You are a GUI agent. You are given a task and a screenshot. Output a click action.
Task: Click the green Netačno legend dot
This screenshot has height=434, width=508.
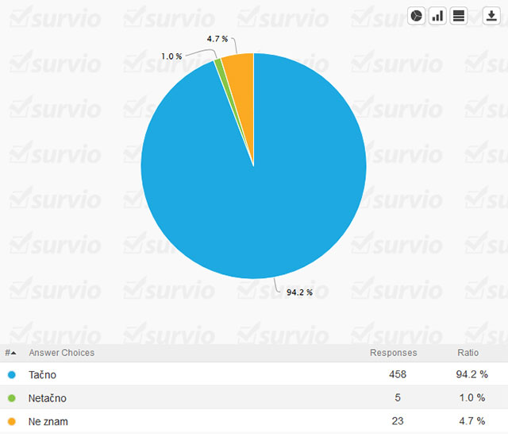(11, 397)
